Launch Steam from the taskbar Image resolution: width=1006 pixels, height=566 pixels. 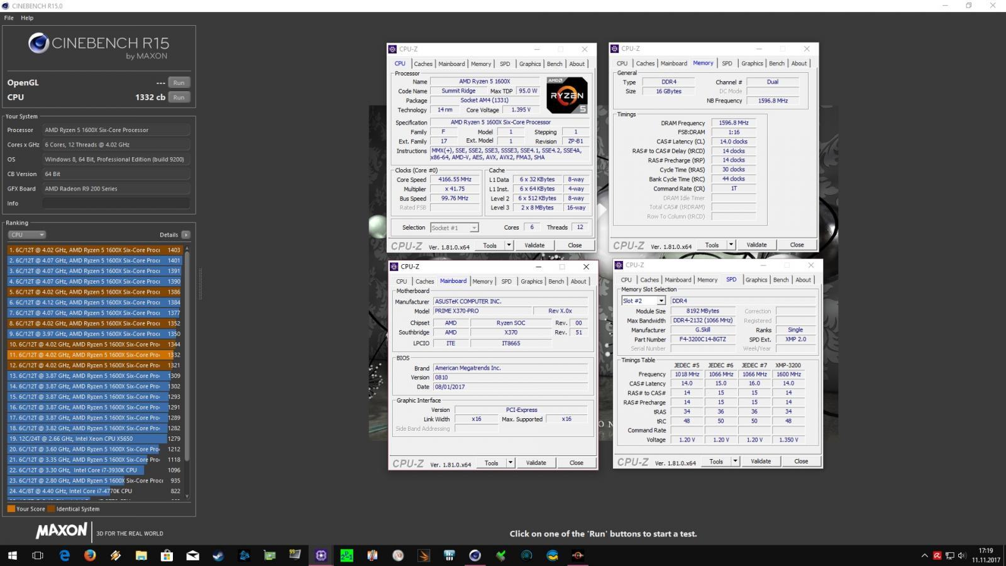(x=218, y=555)
